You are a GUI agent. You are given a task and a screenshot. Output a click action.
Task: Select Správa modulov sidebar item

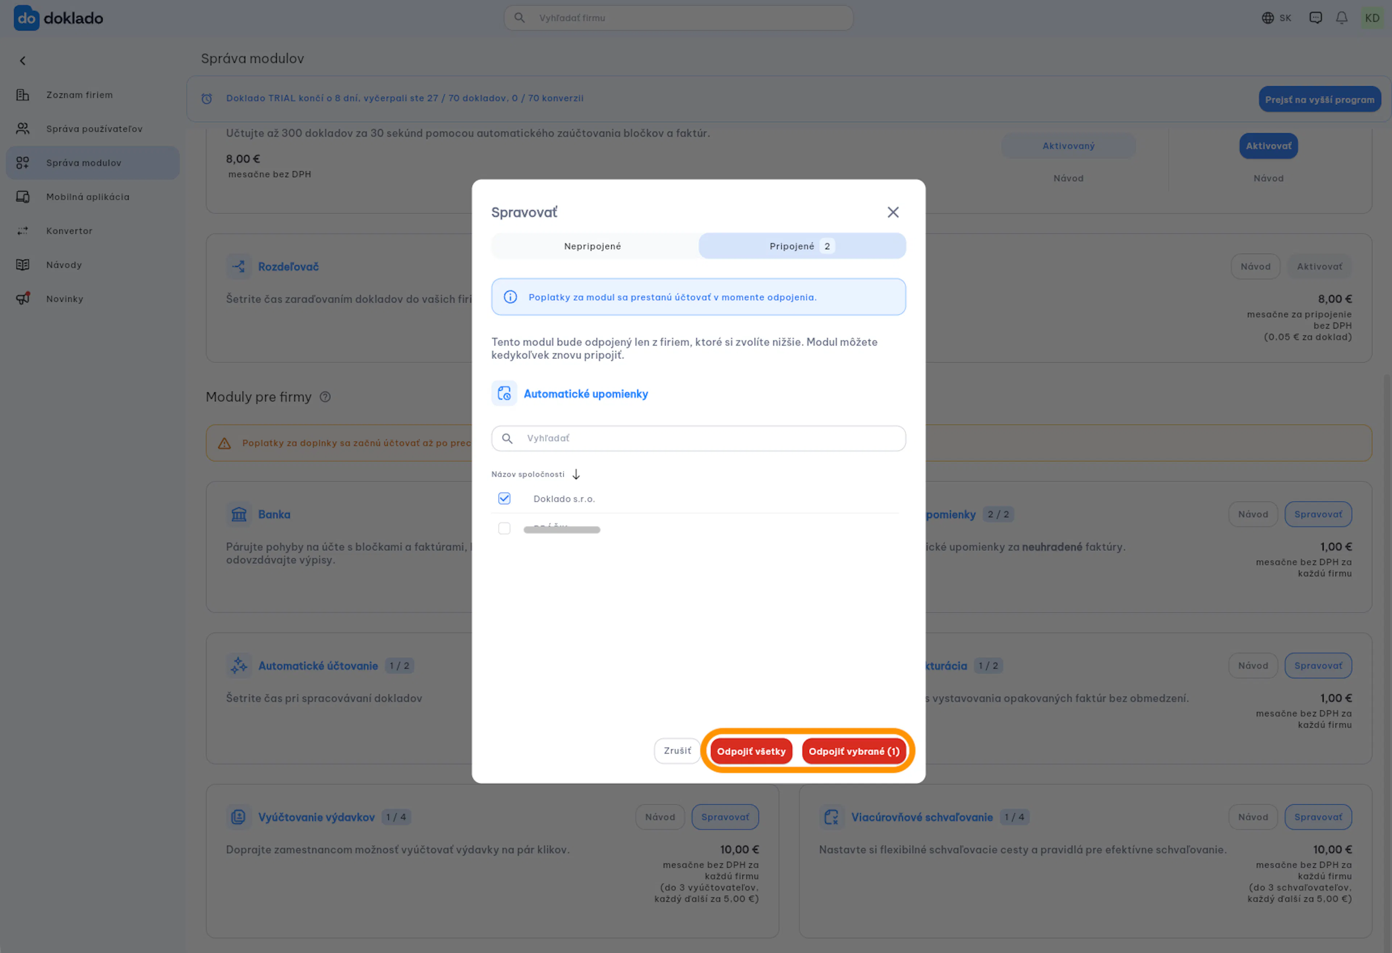point(93,163)
